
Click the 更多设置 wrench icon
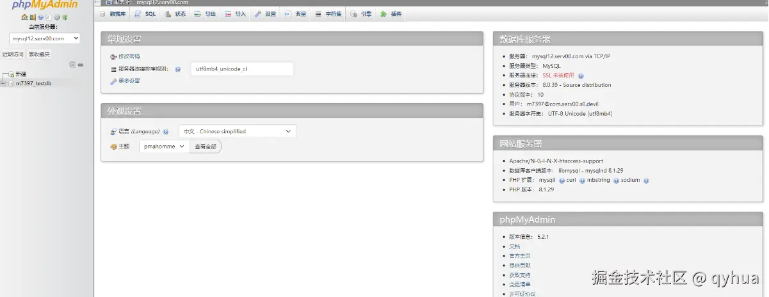point(113,81)
